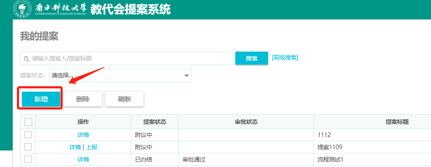Click the 审批状态 column header
431x167 pixels.
246,122
